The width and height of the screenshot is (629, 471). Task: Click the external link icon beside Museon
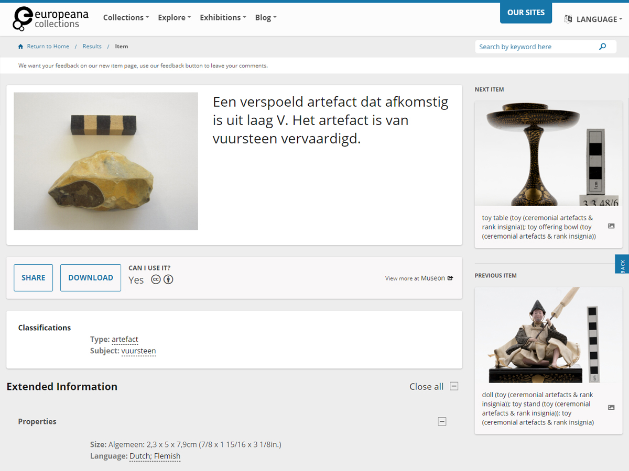(x=450, y=278)
